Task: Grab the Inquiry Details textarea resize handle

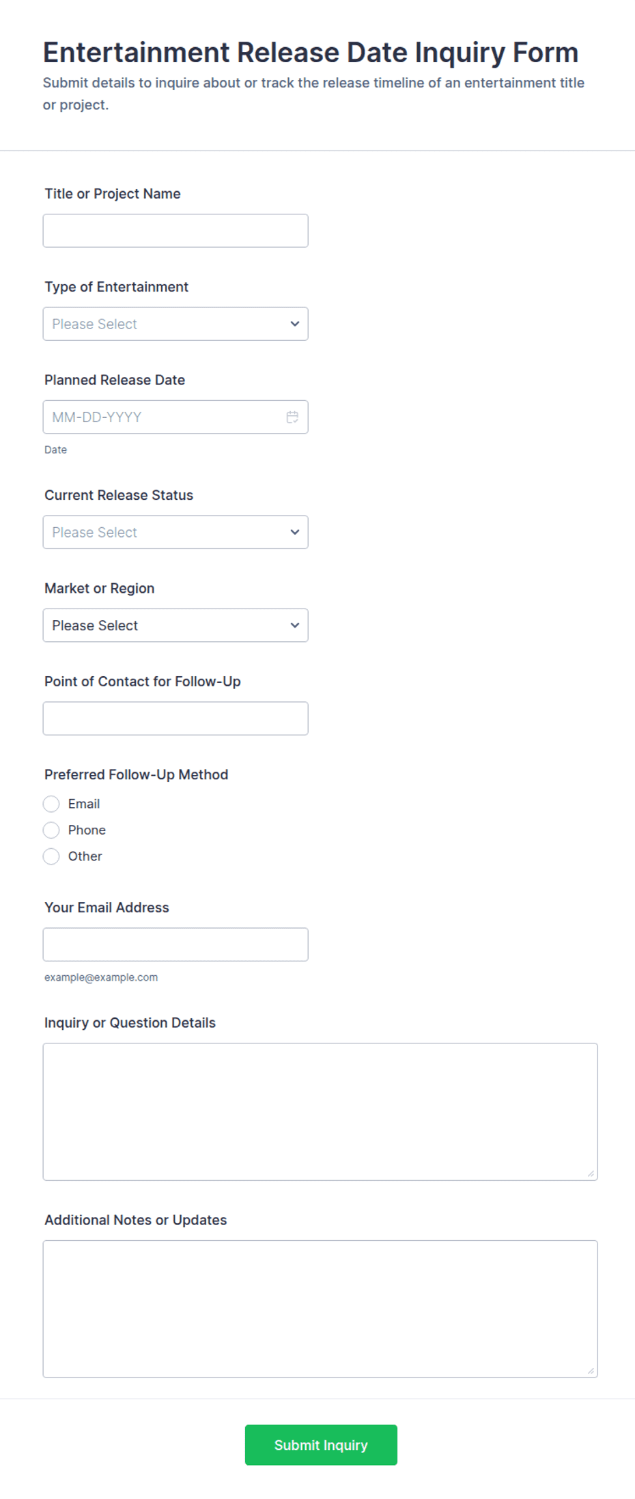Action: click(591, 1173)
